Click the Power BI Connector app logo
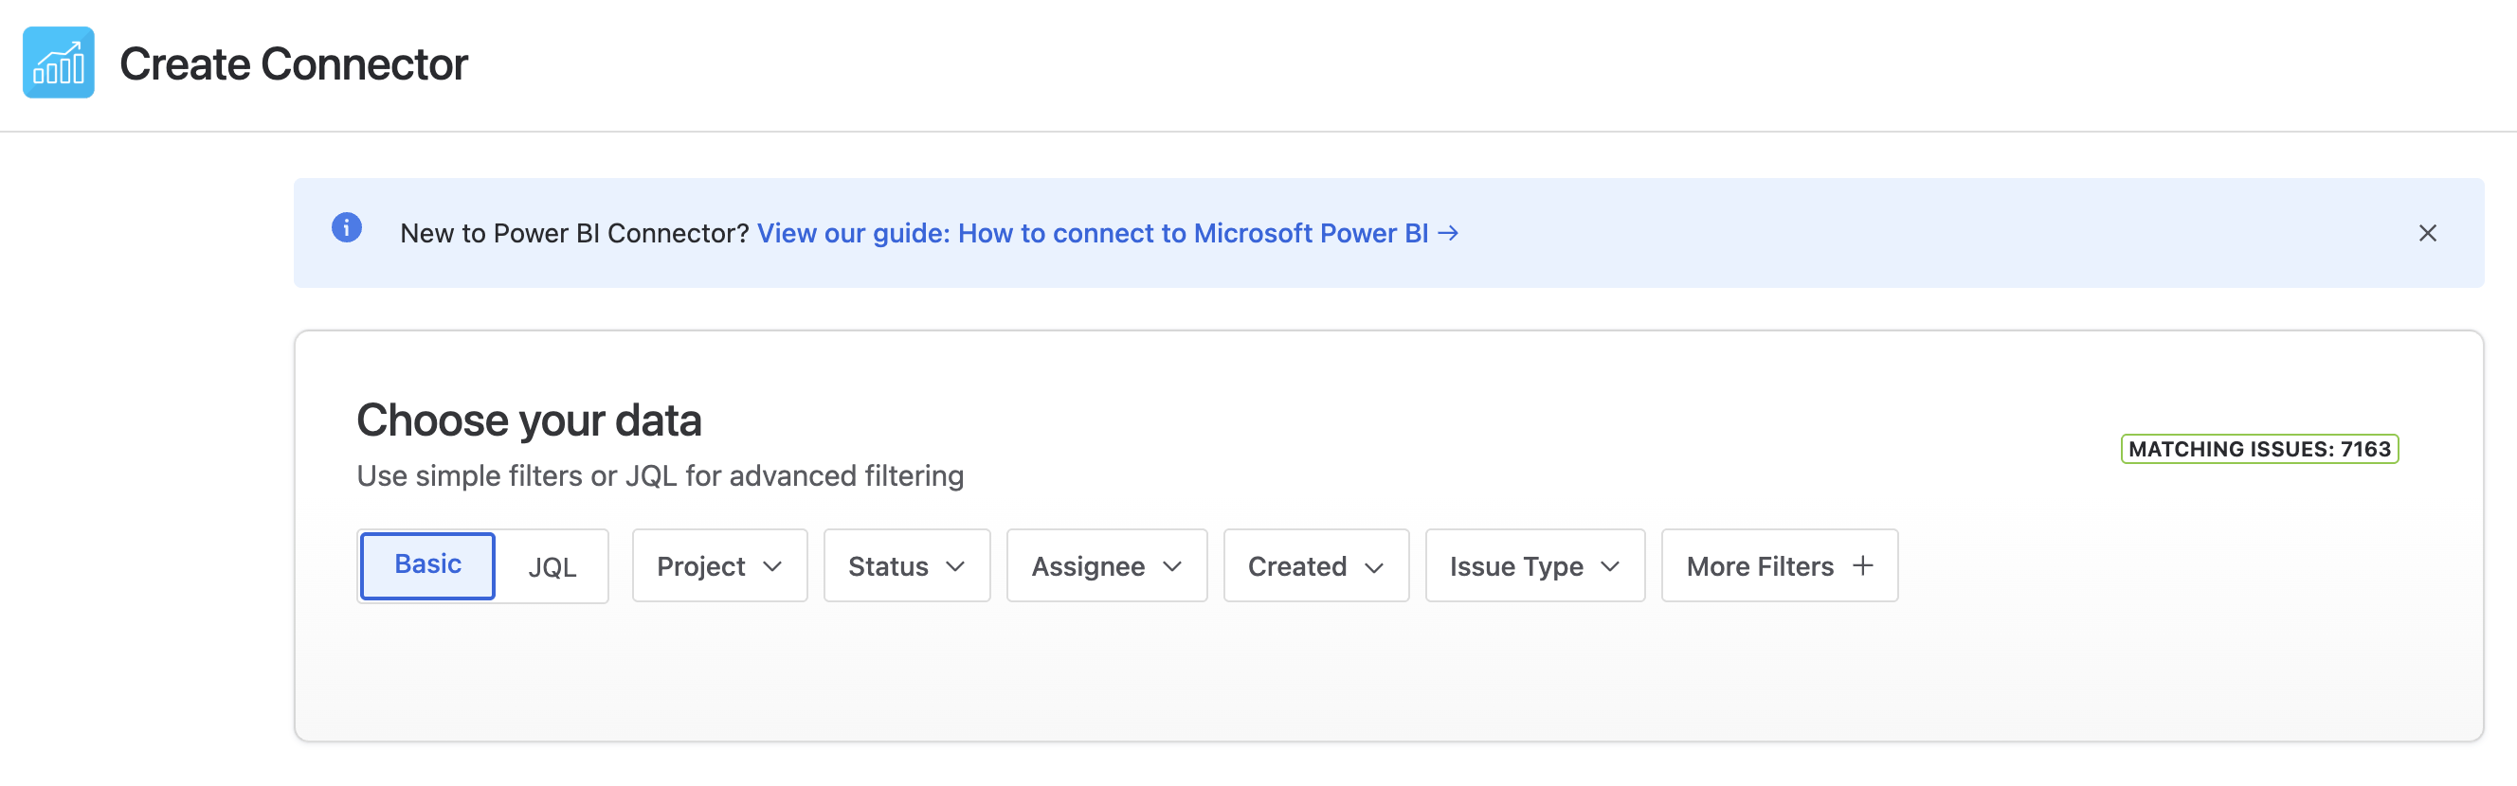 (x=59, y=63)
